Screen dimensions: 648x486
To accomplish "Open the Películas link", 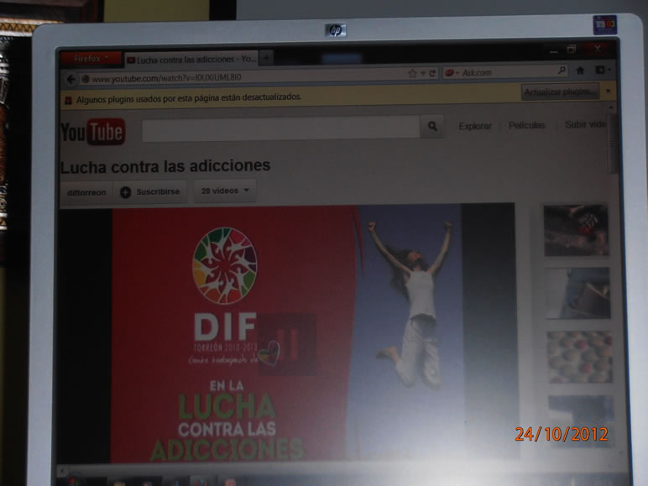I will pyautogui.click(x=526, y=125).
